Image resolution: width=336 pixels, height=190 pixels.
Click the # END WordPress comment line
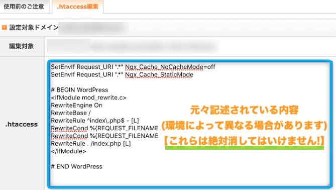pos(76,166)
